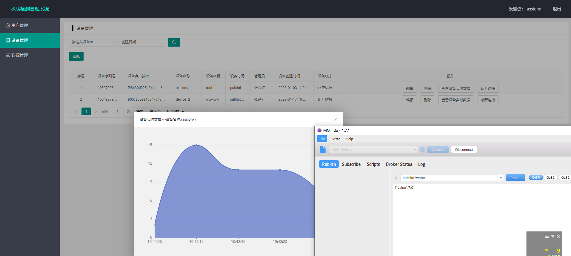
Task: Select 设备管理 sidebar item
Action: (30, 40)
